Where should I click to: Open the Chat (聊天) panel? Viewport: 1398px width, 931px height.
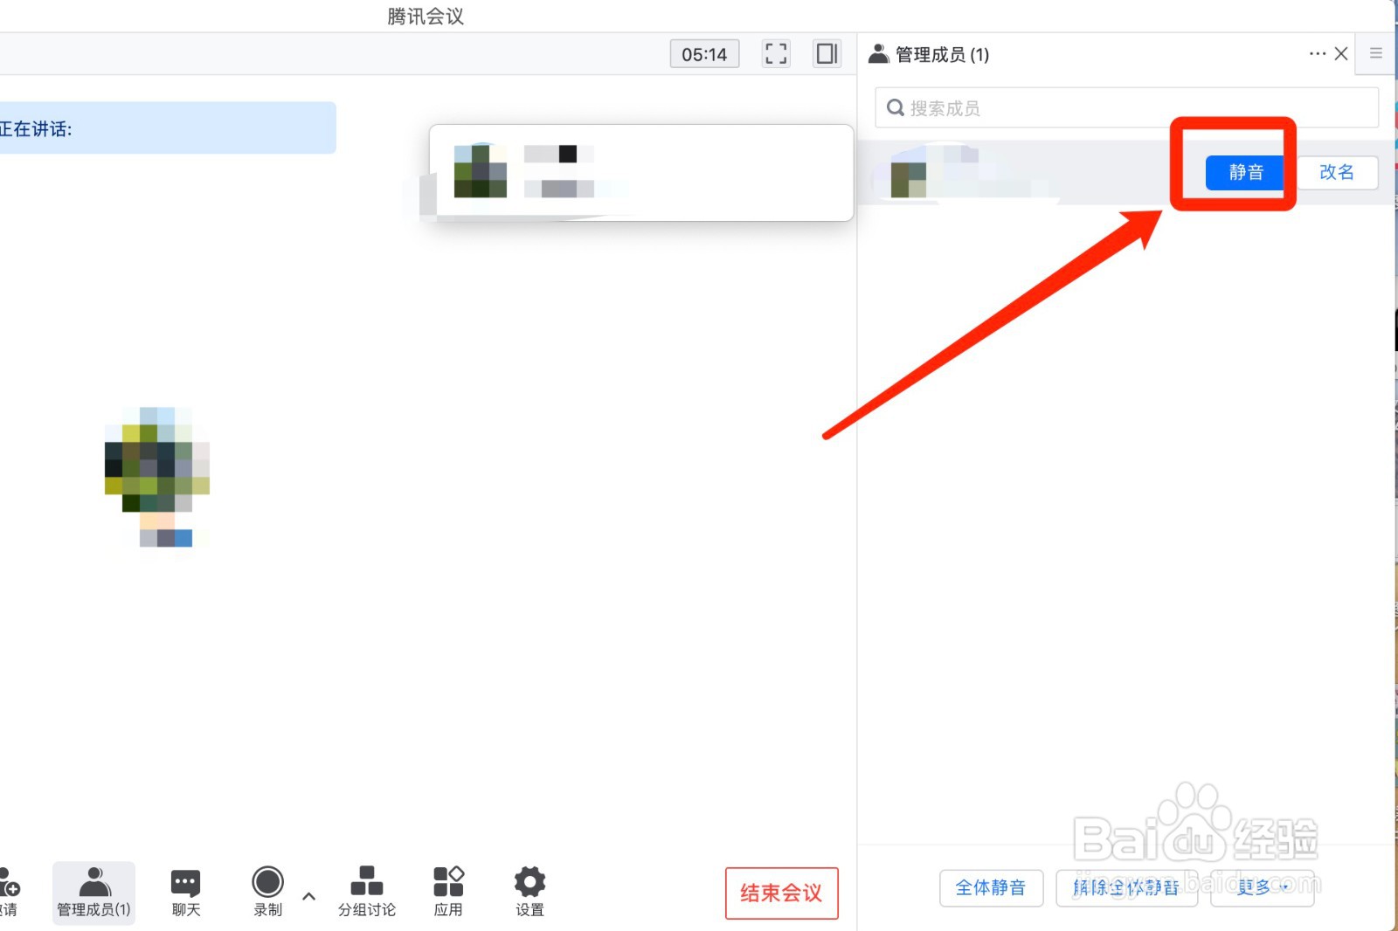click(x=185, y=892)
